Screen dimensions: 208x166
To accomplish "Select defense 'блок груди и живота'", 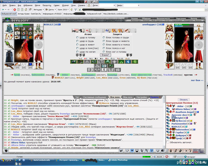I will pyautogui.click(x=104, y=41).
